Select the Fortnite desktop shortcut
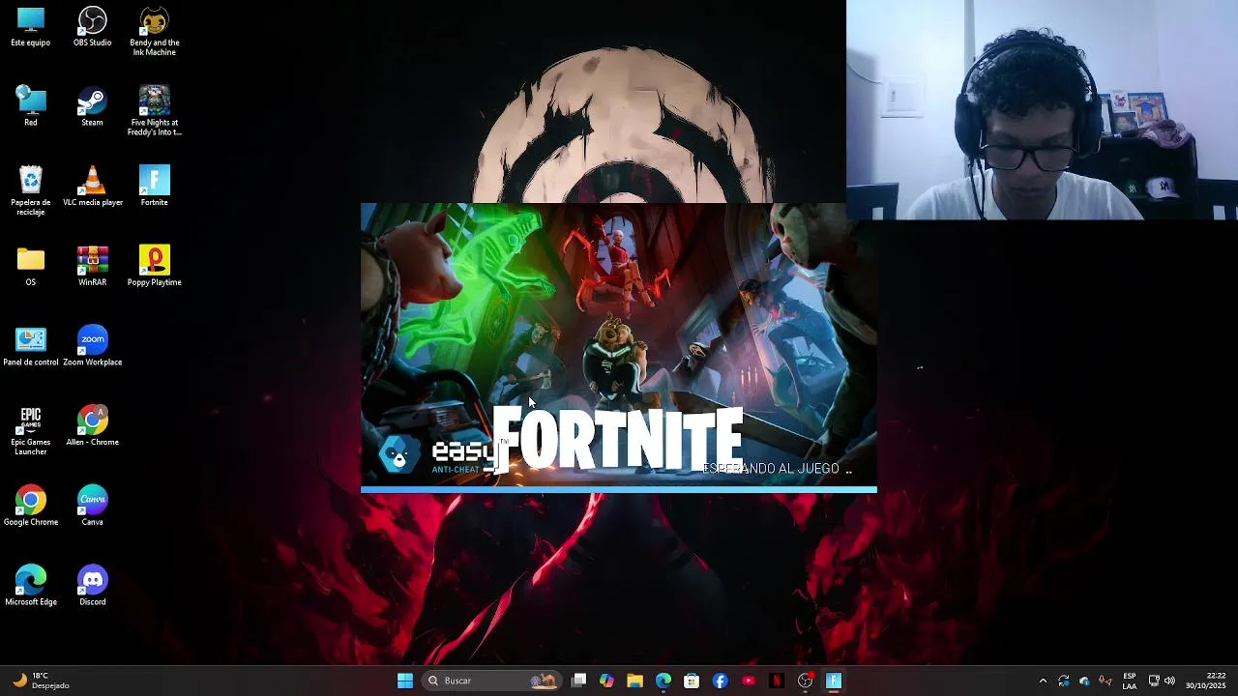1238x696 pixels. tap(155, 187)
